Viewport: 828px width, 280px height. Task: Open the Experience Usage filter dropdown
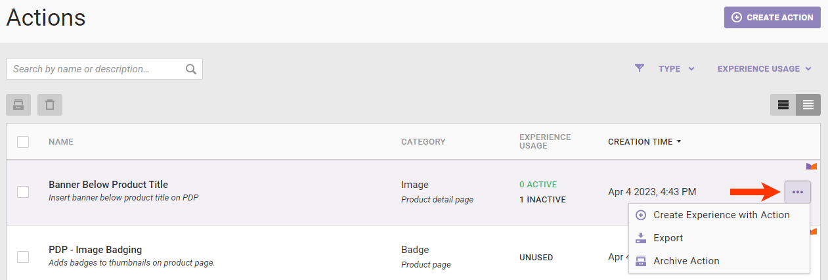point(764,68)
